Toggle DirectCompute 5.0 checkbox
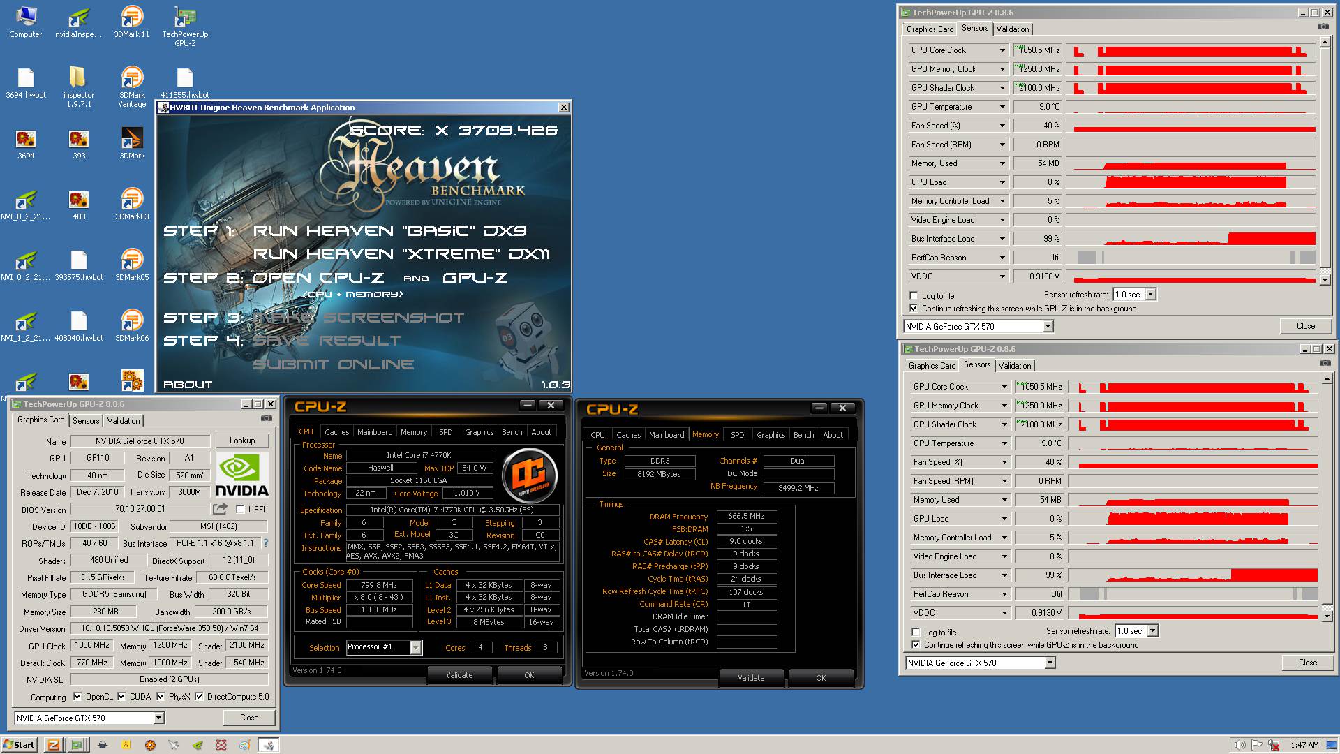 pos(199,697)
